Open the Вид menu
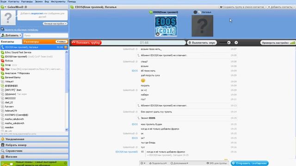Screen dimensions: 296x166 coord(47,1)
